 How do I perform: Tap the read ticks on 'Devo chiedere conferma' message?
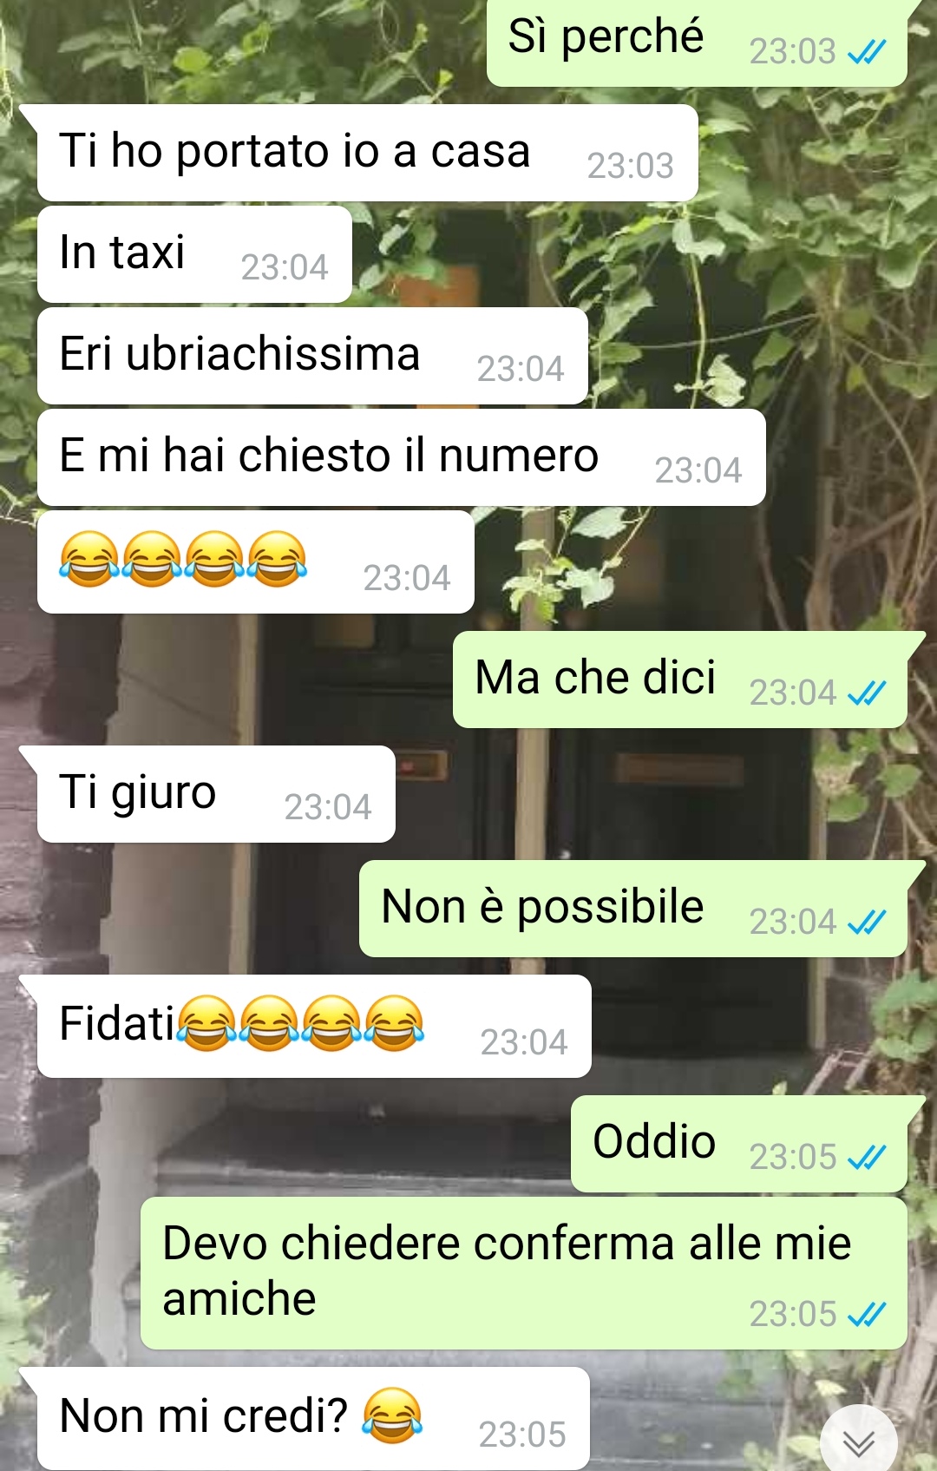click(867, 1314)
